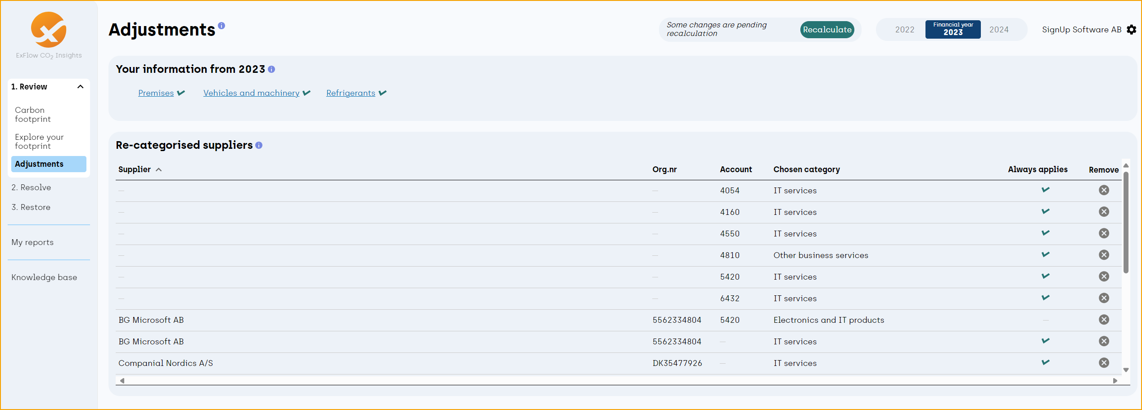Screen dimensions: 1142x410
Task: Disable Always applies for Companial Nordics A/S
Action: coord(1045,362)
